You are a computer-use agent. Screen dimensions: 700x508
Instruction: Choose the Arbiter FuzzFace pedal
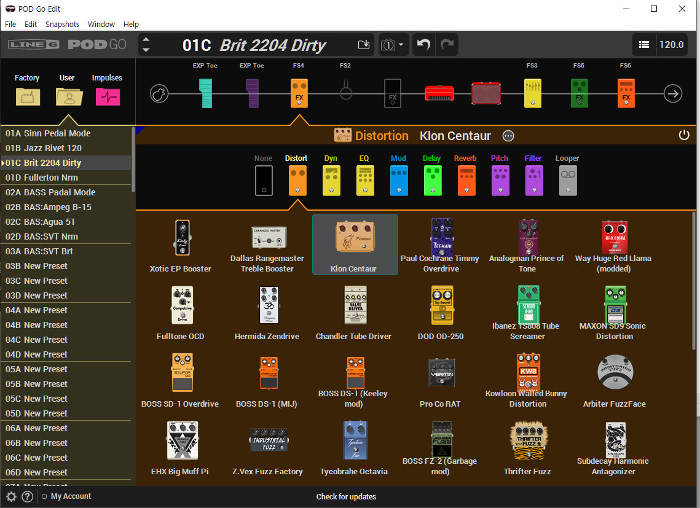click(x=613, y=380)
